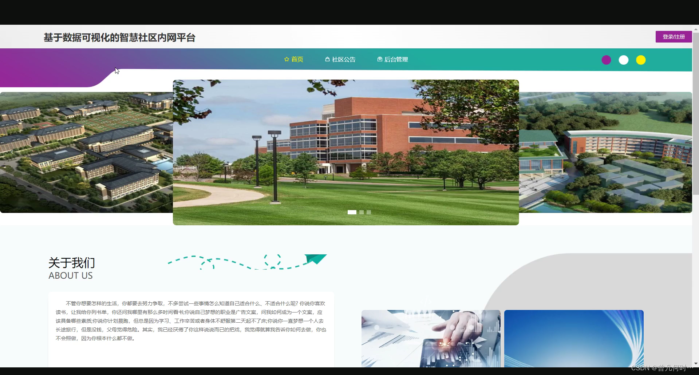Select the third carousel indicator
Viewport: 699px width, 375px height.
pos(369,212)
